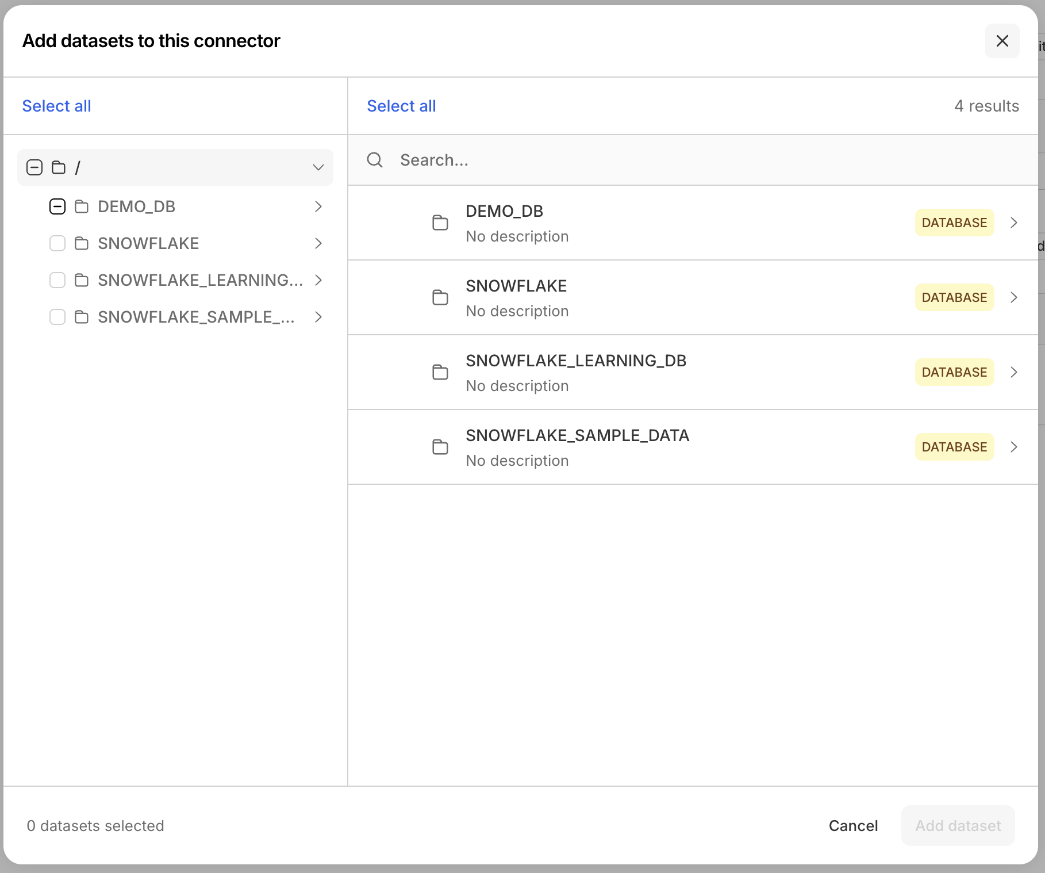Collapse the root folder chevron
The width and height of the screenshot is (1045, 873).
coord(318,167)
